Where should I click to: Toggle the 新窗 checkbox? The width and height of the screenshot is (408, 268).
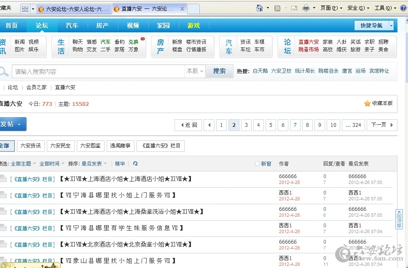(258, 164)
